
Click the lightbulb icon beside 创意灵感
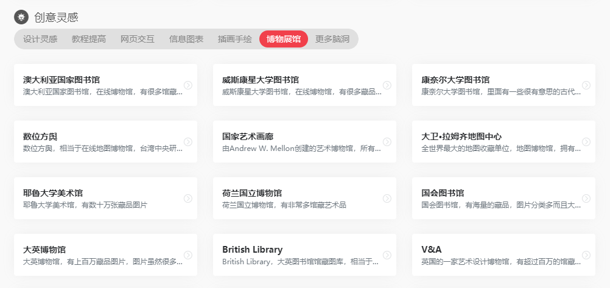(x=21, y=16)
